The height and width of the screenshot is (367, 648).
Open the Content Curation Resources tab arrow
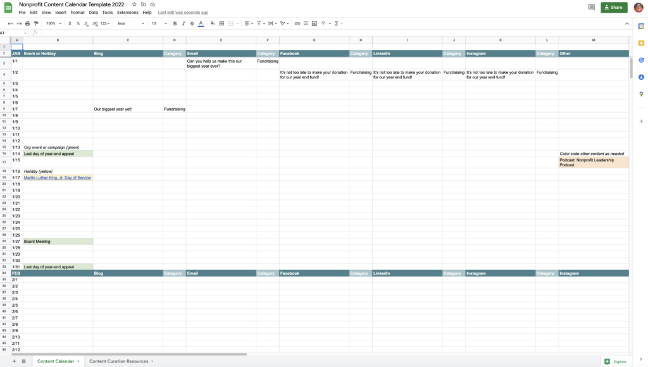click(152, 362)
